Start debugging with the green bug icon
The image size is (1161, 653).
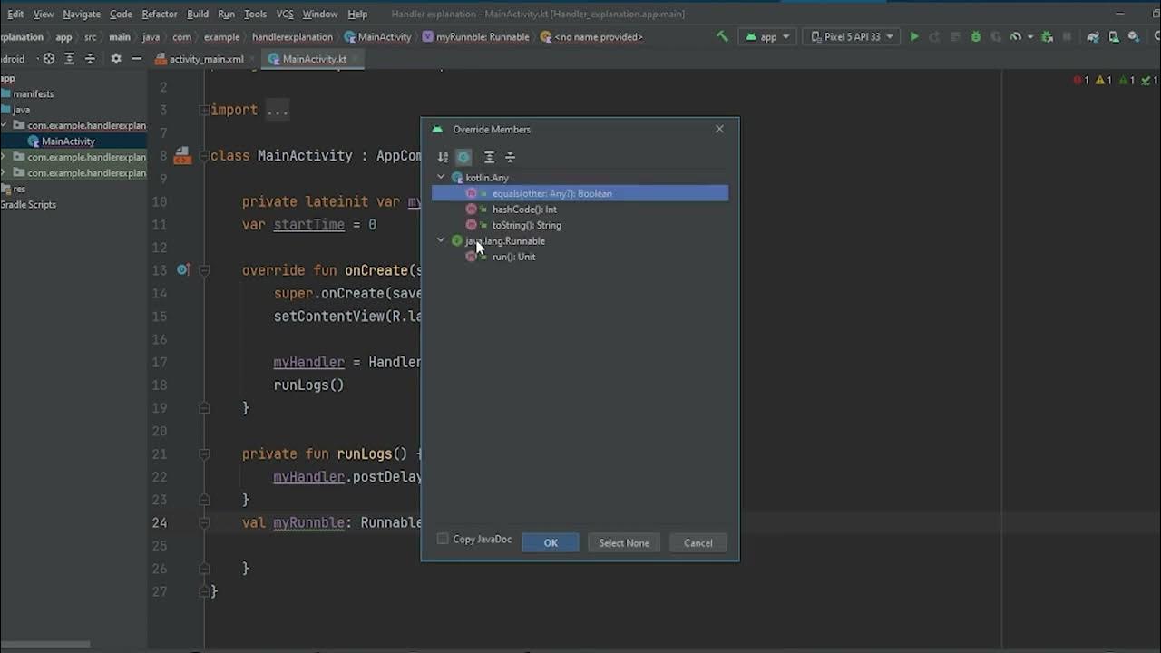(976, 37)
